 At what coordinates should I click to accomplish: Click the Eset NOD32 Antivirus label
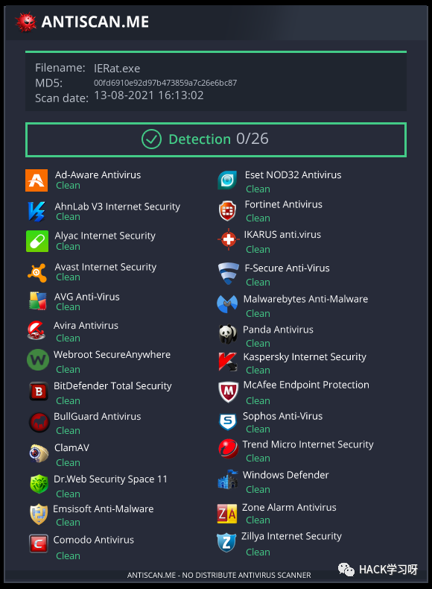(x=293, y=174)
